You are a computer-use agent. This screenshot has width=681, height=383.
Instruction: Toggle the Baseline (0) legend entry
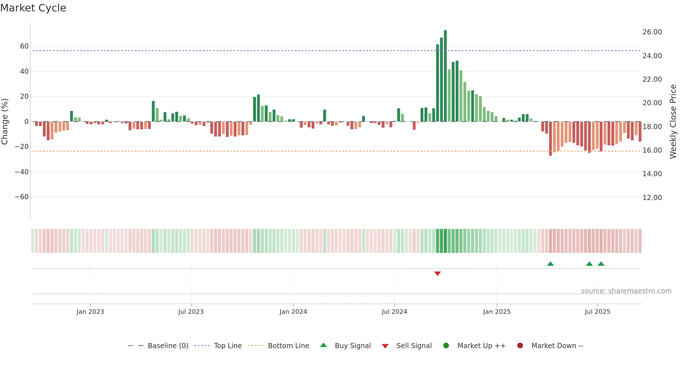click(x=158, y=346)
